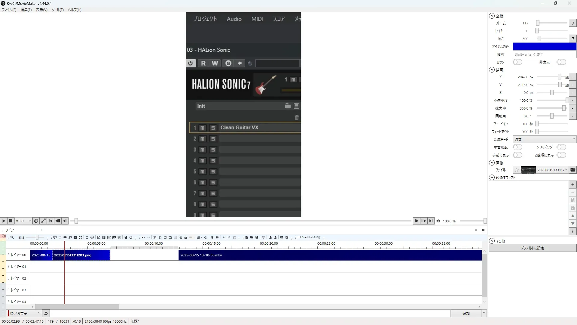Add a video item with the camera icon
Image resolution: width=577 pixels, height=325 pixels.
click(x=65, y=237)
